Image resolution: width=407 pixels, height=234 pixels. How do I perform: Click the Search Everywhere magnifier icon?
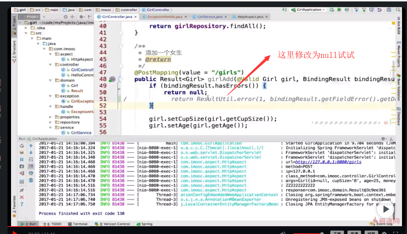point(398,10)
